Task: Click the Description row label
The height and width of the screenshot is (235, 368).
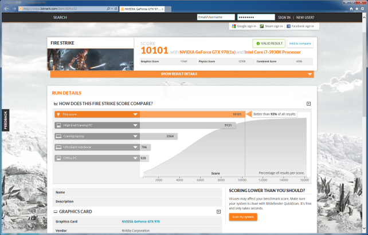Action: 65,201
